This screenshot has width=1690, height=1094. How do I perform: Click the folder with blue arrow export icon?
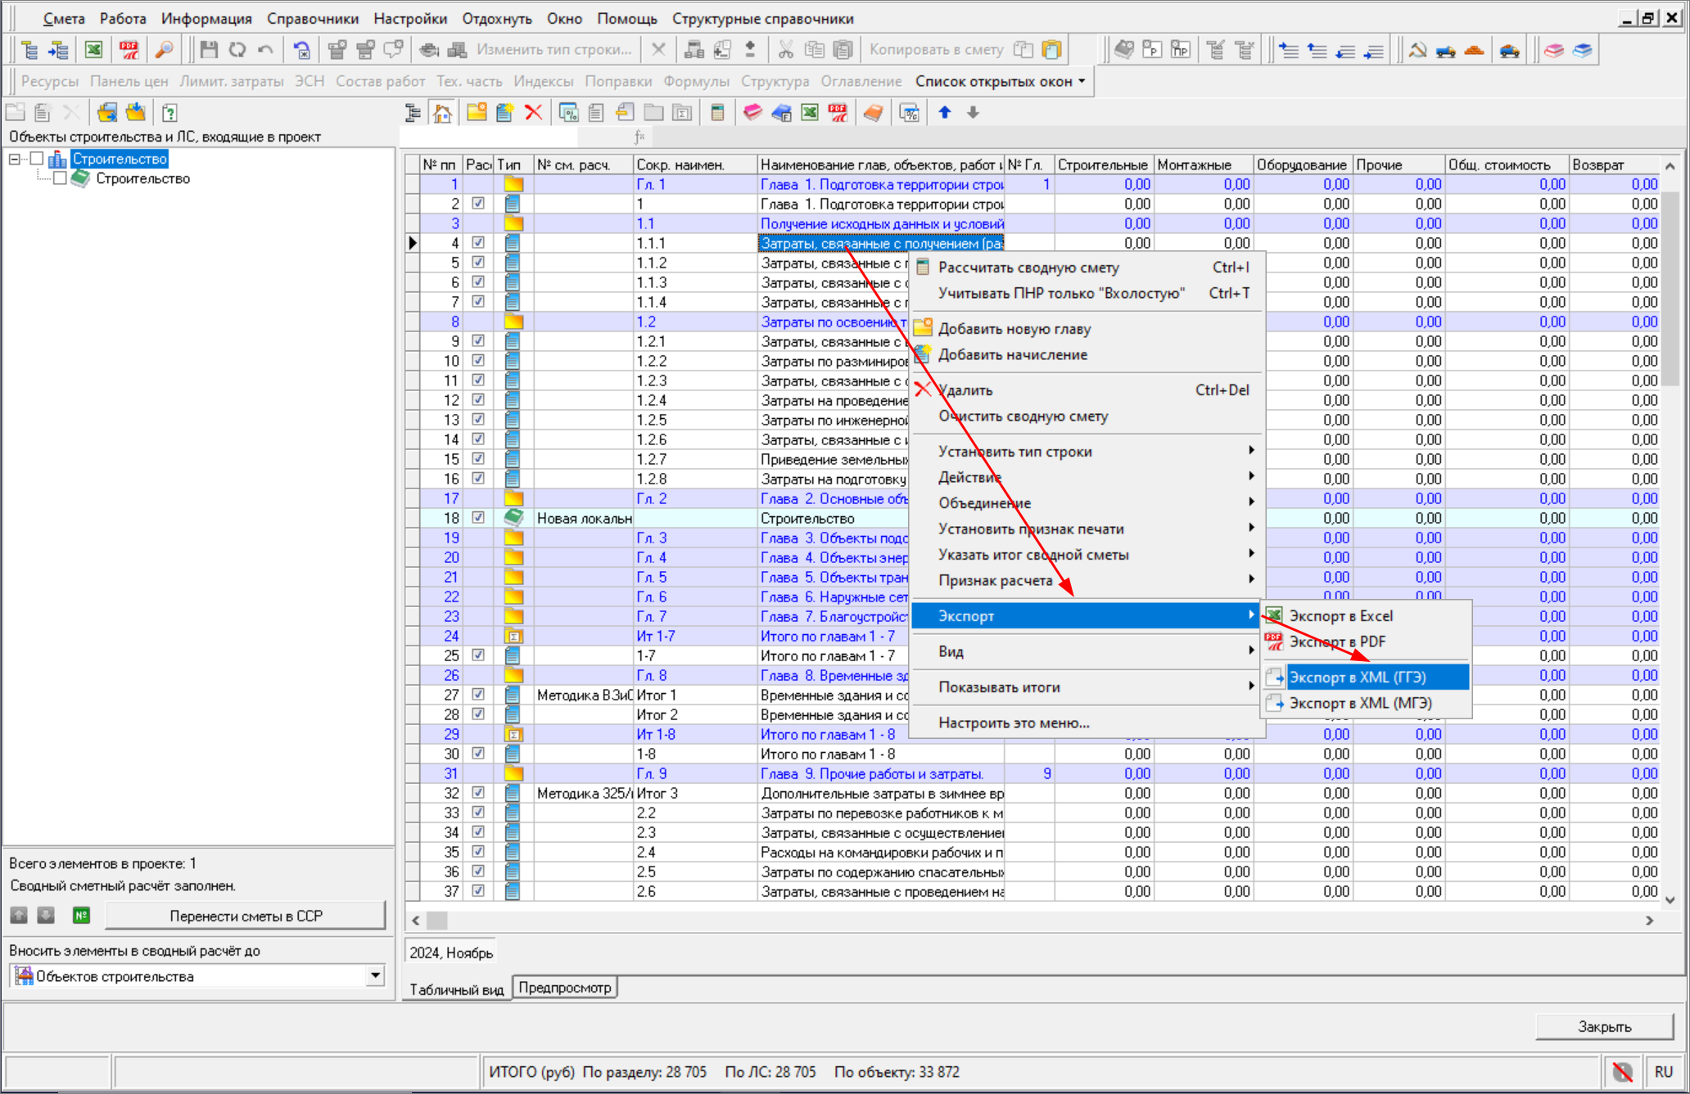[x=107, y=113]
